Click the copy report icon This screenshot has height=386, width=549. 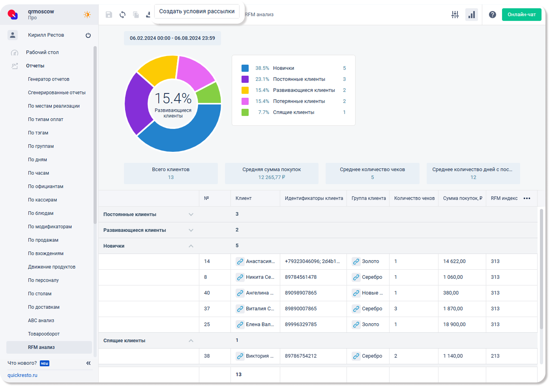pos(136,15)
